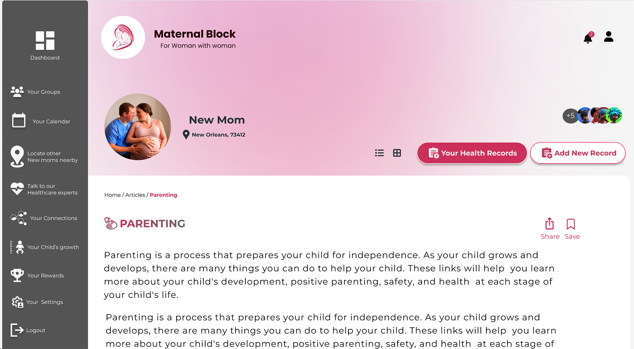
Task: Switch to grid view icon
Action: pyautogui.click(x=397, y=153)
